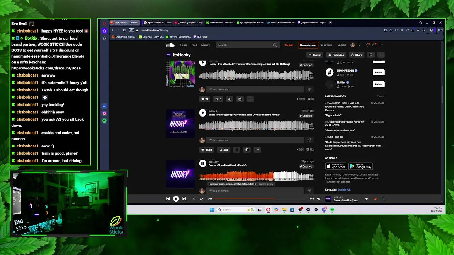Like Green Hill Zone remix (3,965 likes)
Image resolution: width=454 pixels, height=255 pixels.
tap(207, 150)
